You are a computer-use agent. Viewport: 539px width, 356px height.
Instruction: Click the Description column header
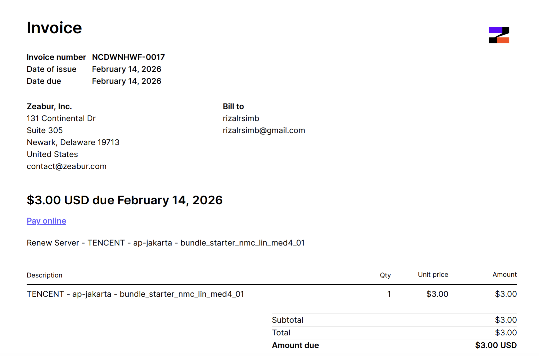click(x=45, y=275)
